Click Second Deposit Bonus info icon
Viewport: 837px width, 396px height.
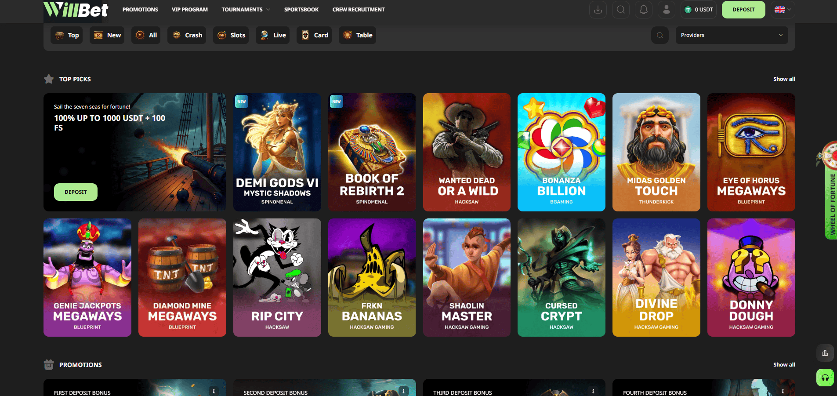(x=404, y=391)
